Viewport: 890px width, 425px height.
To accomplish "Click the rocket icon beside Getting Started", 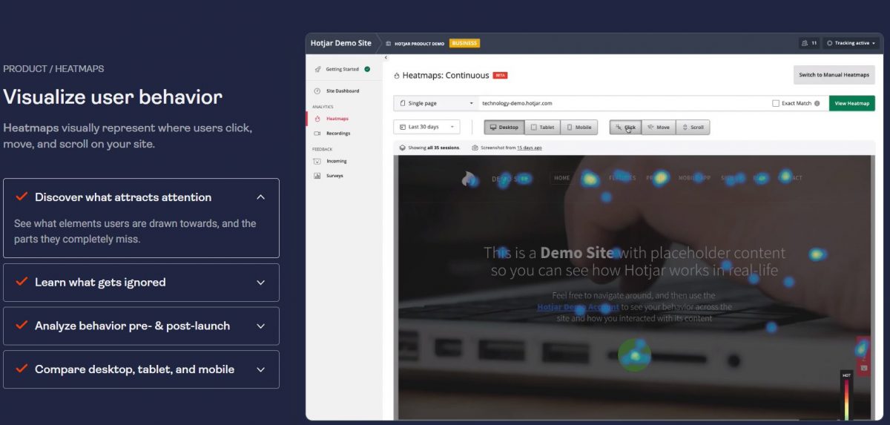I will (x=317, y=69).
